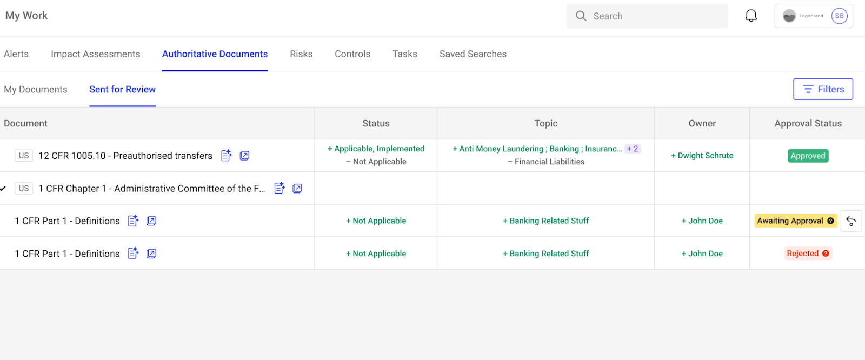The image size is (865, 360).
Task: Switch to the Risks tab
Action: coord(301,54)
